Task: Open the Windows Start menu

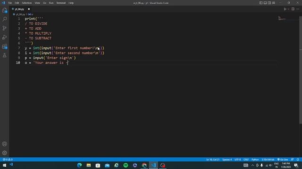Action: 4,165
